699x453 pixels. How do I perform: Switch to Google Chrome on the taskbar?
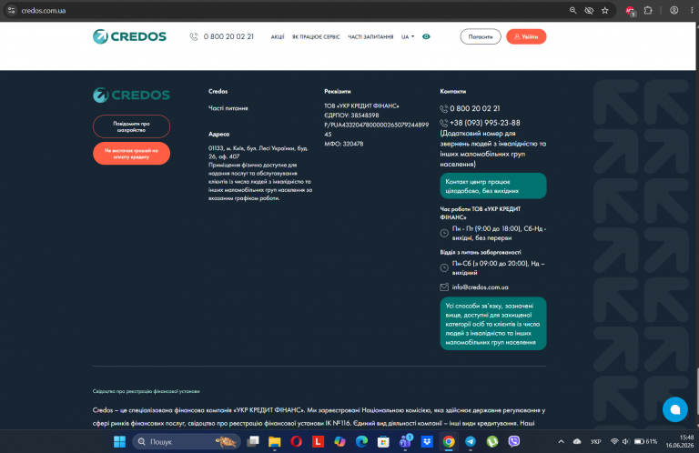pos(449,441)
